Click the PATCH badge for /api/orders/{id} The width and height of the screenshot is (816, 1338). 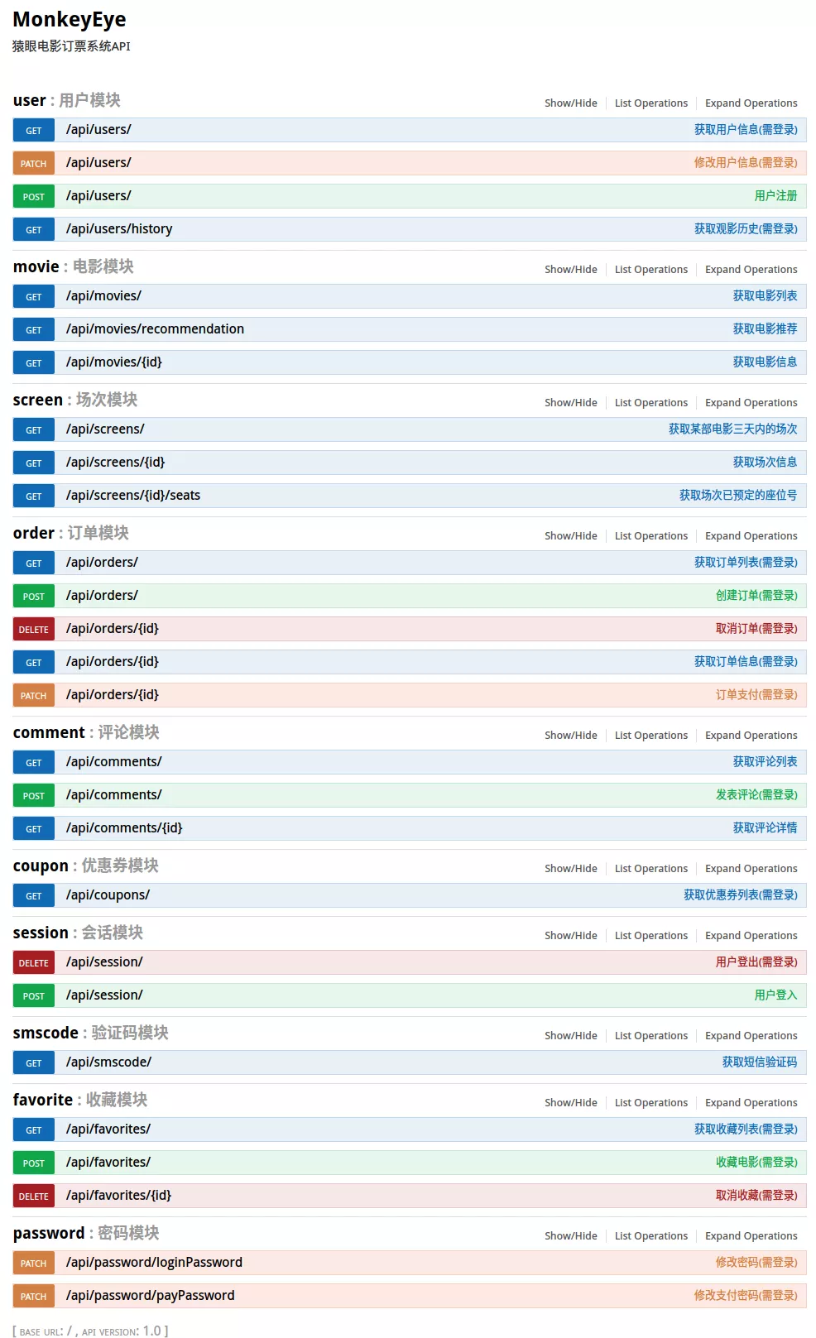[x=34, y=696]
